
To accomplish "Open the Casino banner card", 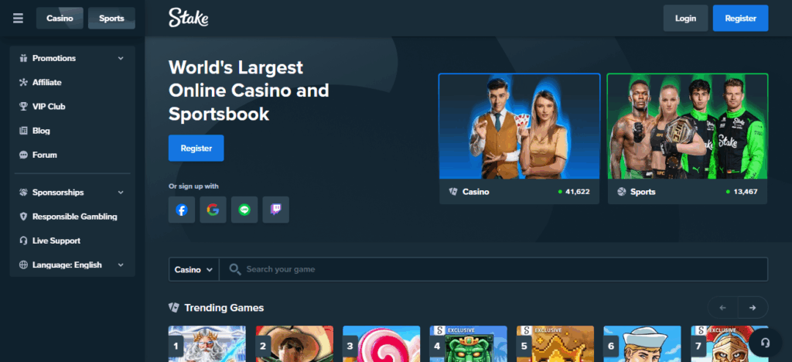I will [519, 138].
